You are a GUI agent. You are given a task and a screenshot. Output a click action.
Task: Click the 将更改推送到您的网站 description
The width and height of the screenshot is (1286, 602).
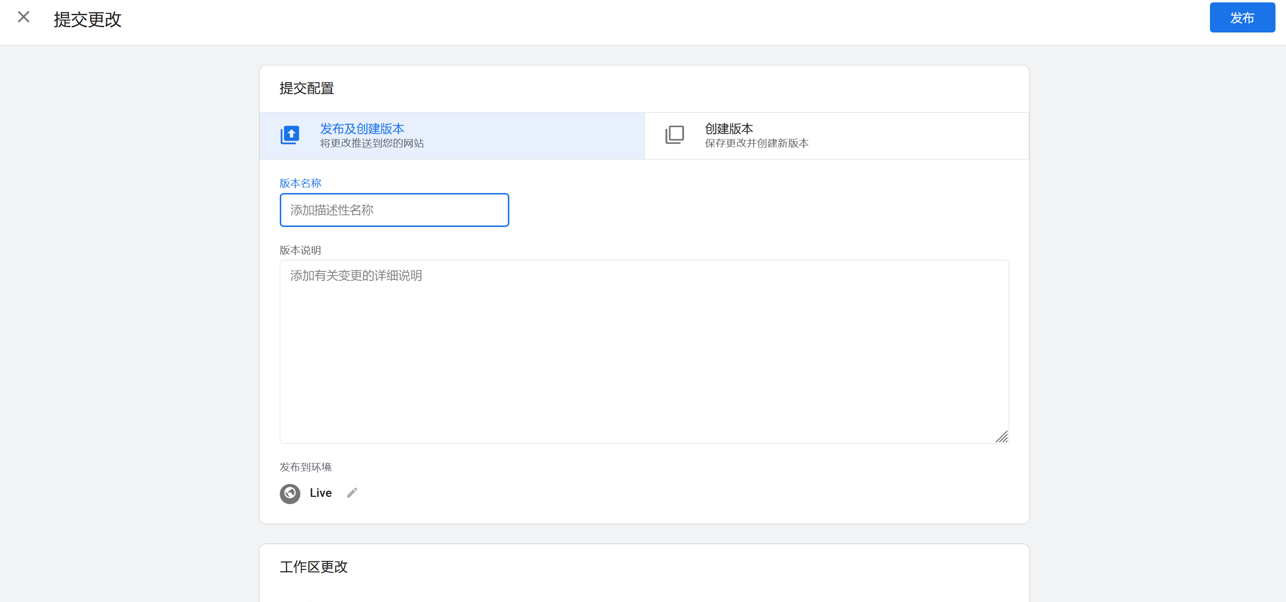(x=372, y=143)
